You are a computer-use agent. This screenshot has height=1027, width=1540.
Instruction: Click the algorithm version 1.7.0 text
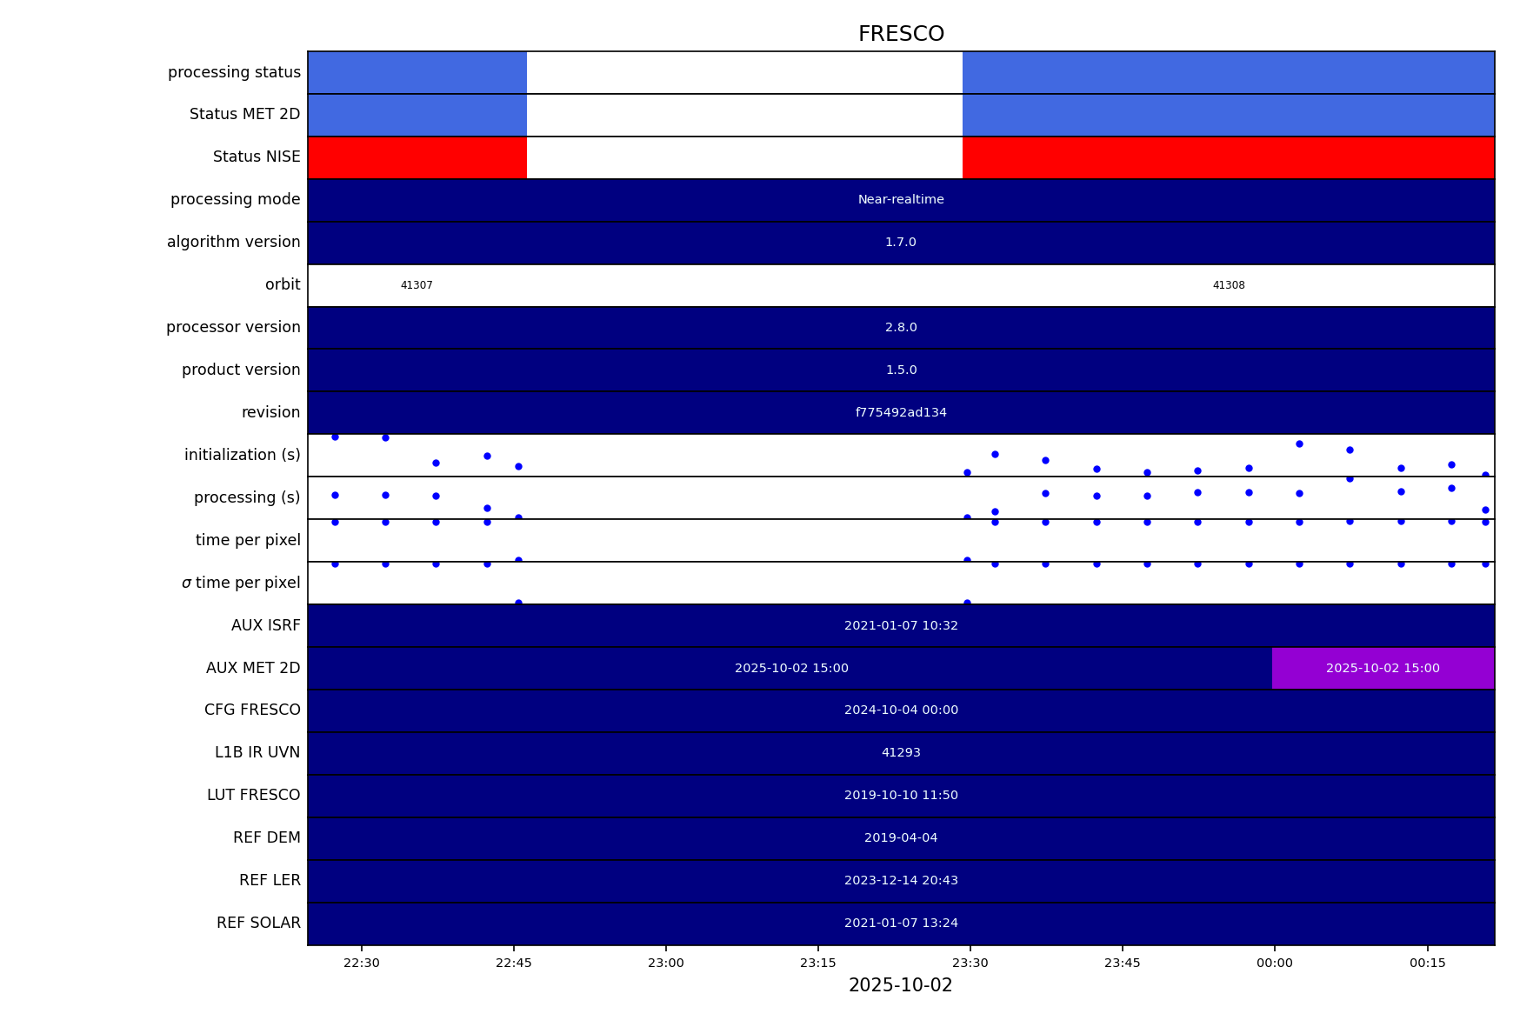pos(901,243)
